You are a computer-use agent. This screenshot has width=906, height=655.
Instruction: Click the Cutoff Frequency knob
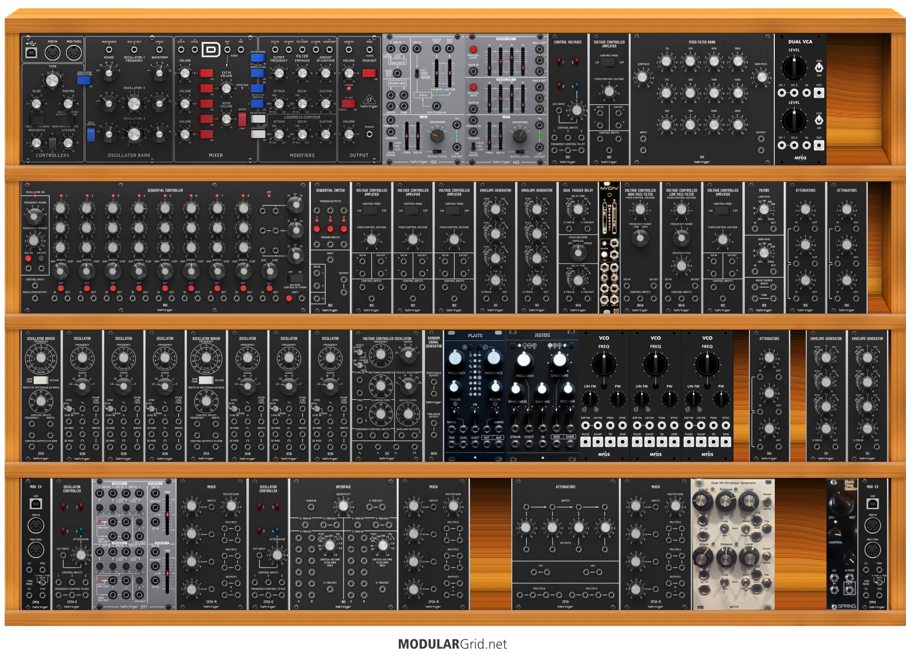click(x=279, y=73)
